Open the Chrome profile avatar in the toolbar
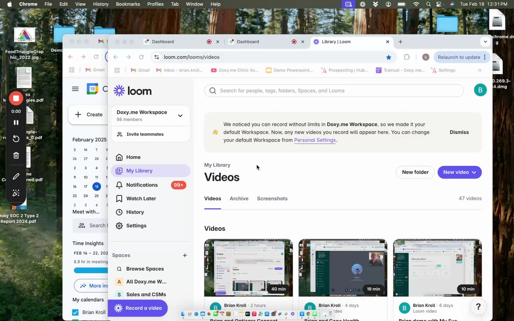Image resolution: width=514 pixels, height=321 pixels. tap(426, 57)
